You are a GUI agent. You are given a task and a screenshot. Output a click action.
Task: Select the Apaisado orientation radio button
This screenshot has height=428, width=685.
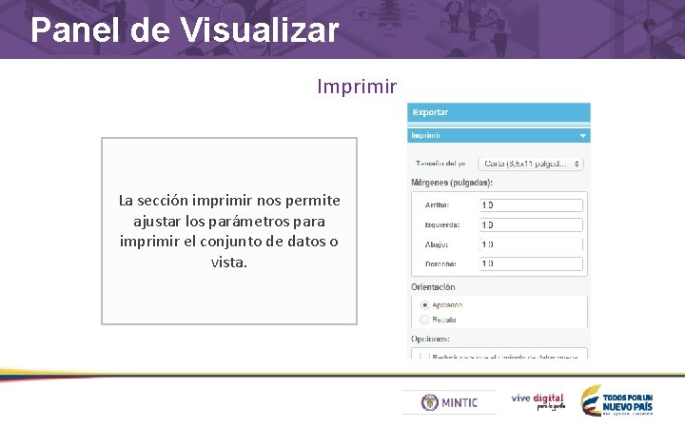[x=424, y=305]
